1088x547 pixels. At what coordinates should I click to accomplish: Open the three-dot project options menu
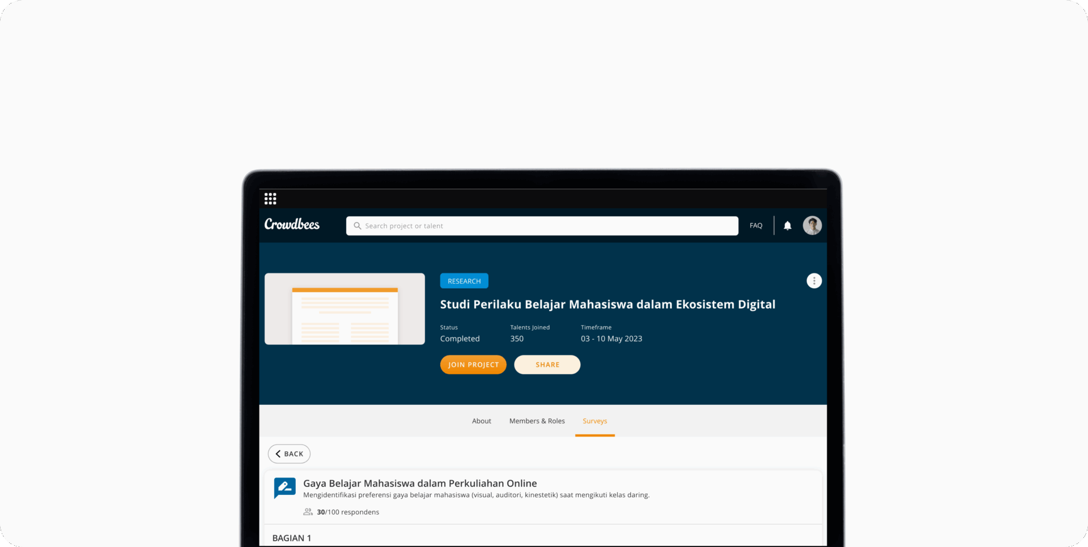[x=814, y=281]
